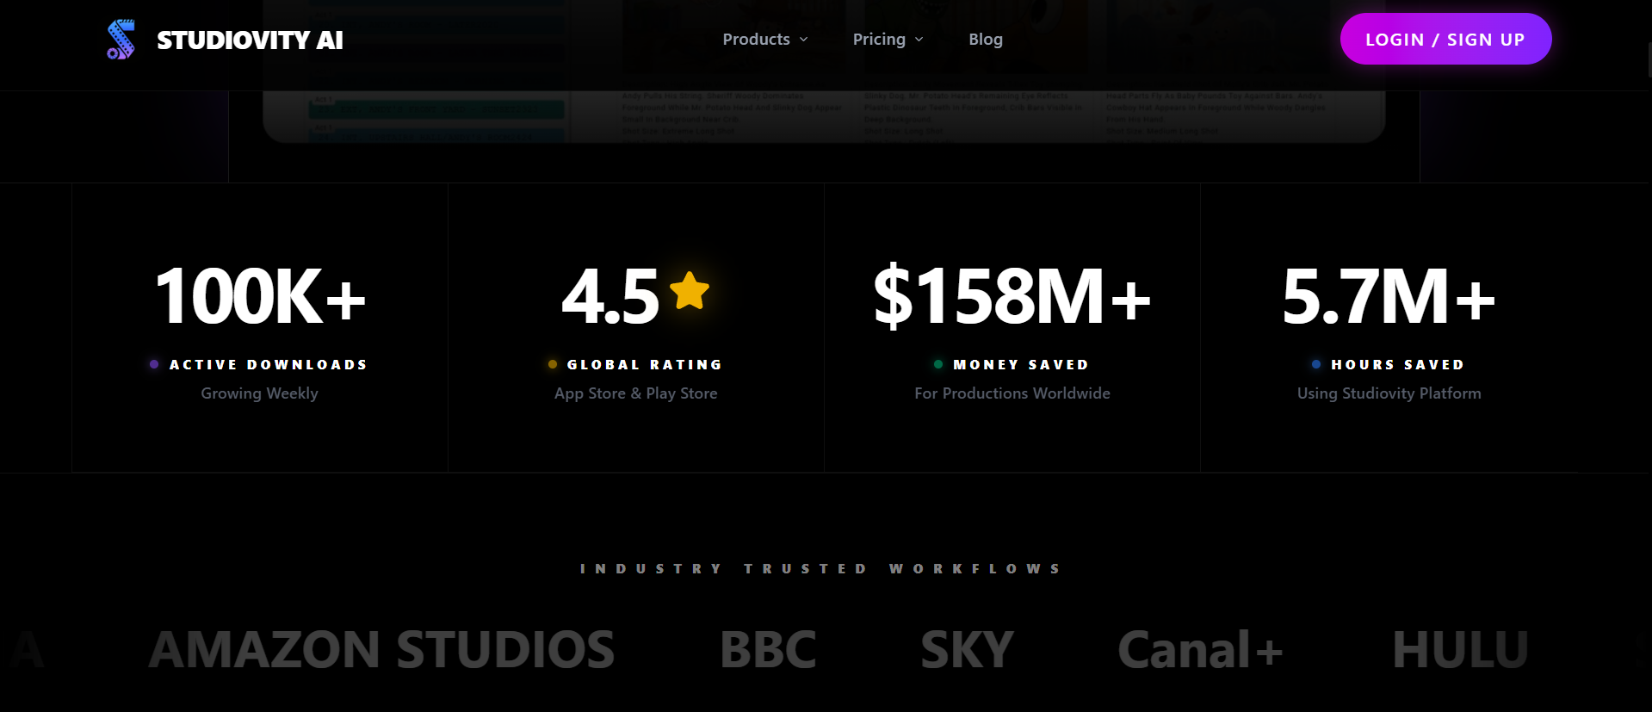1652x712 pixels.
Task: Click the MONEY SAVED label
Action: click(1021, 365)
